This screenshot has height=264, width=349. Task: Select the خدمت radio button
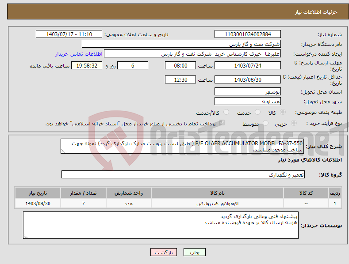(x=257, y=112)
